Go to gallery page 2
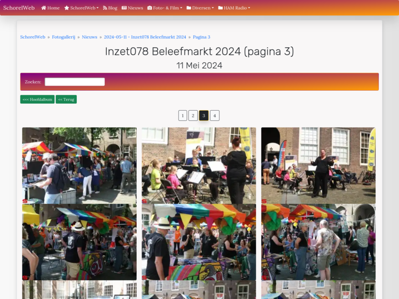Image resolution: width=399 pixels, height=299 pixels. tap(193, 116)
